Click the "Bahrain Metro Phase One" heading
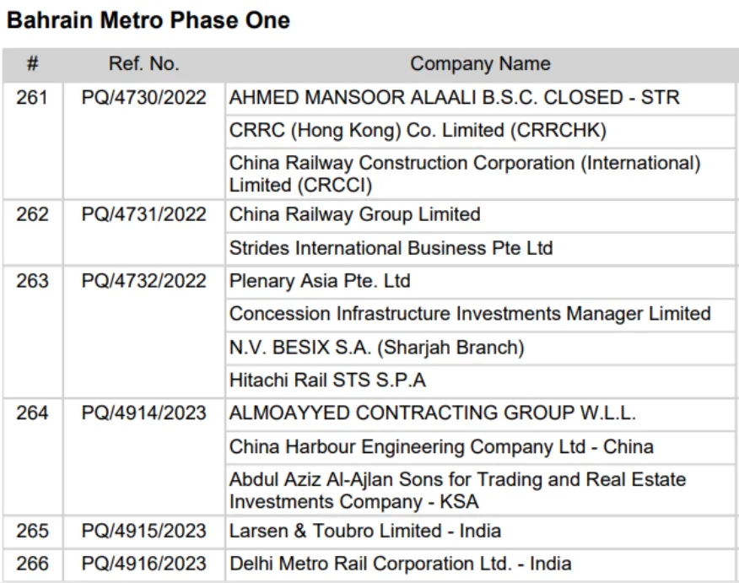Viewport: 739px width, 583px height. pos(148,21)
